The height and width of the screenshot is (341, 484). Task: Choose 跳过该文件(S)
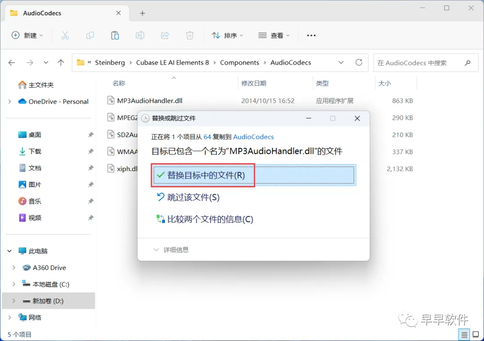point(188,197)
